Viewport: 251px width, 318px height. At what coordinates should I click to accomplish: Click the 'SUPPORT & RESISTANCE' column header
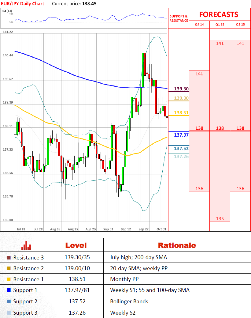(179, 18)
